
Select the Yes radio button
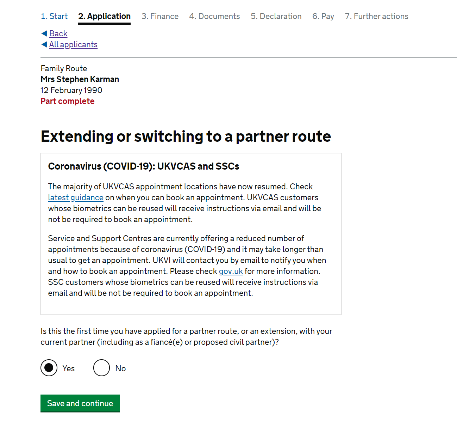(49, 368)
